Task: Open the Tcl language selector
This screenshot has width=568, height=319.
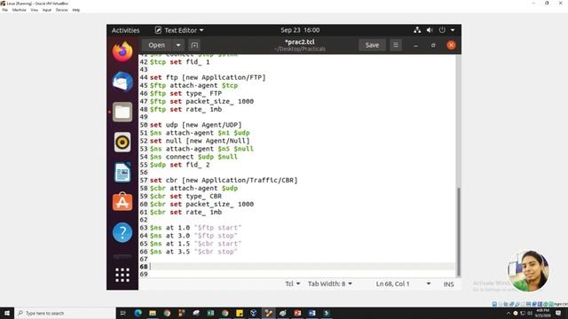Action: tap(293, 284)
